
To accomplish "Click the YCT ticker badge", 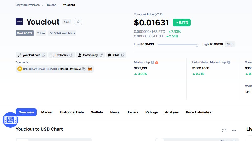I will [67, 22].
